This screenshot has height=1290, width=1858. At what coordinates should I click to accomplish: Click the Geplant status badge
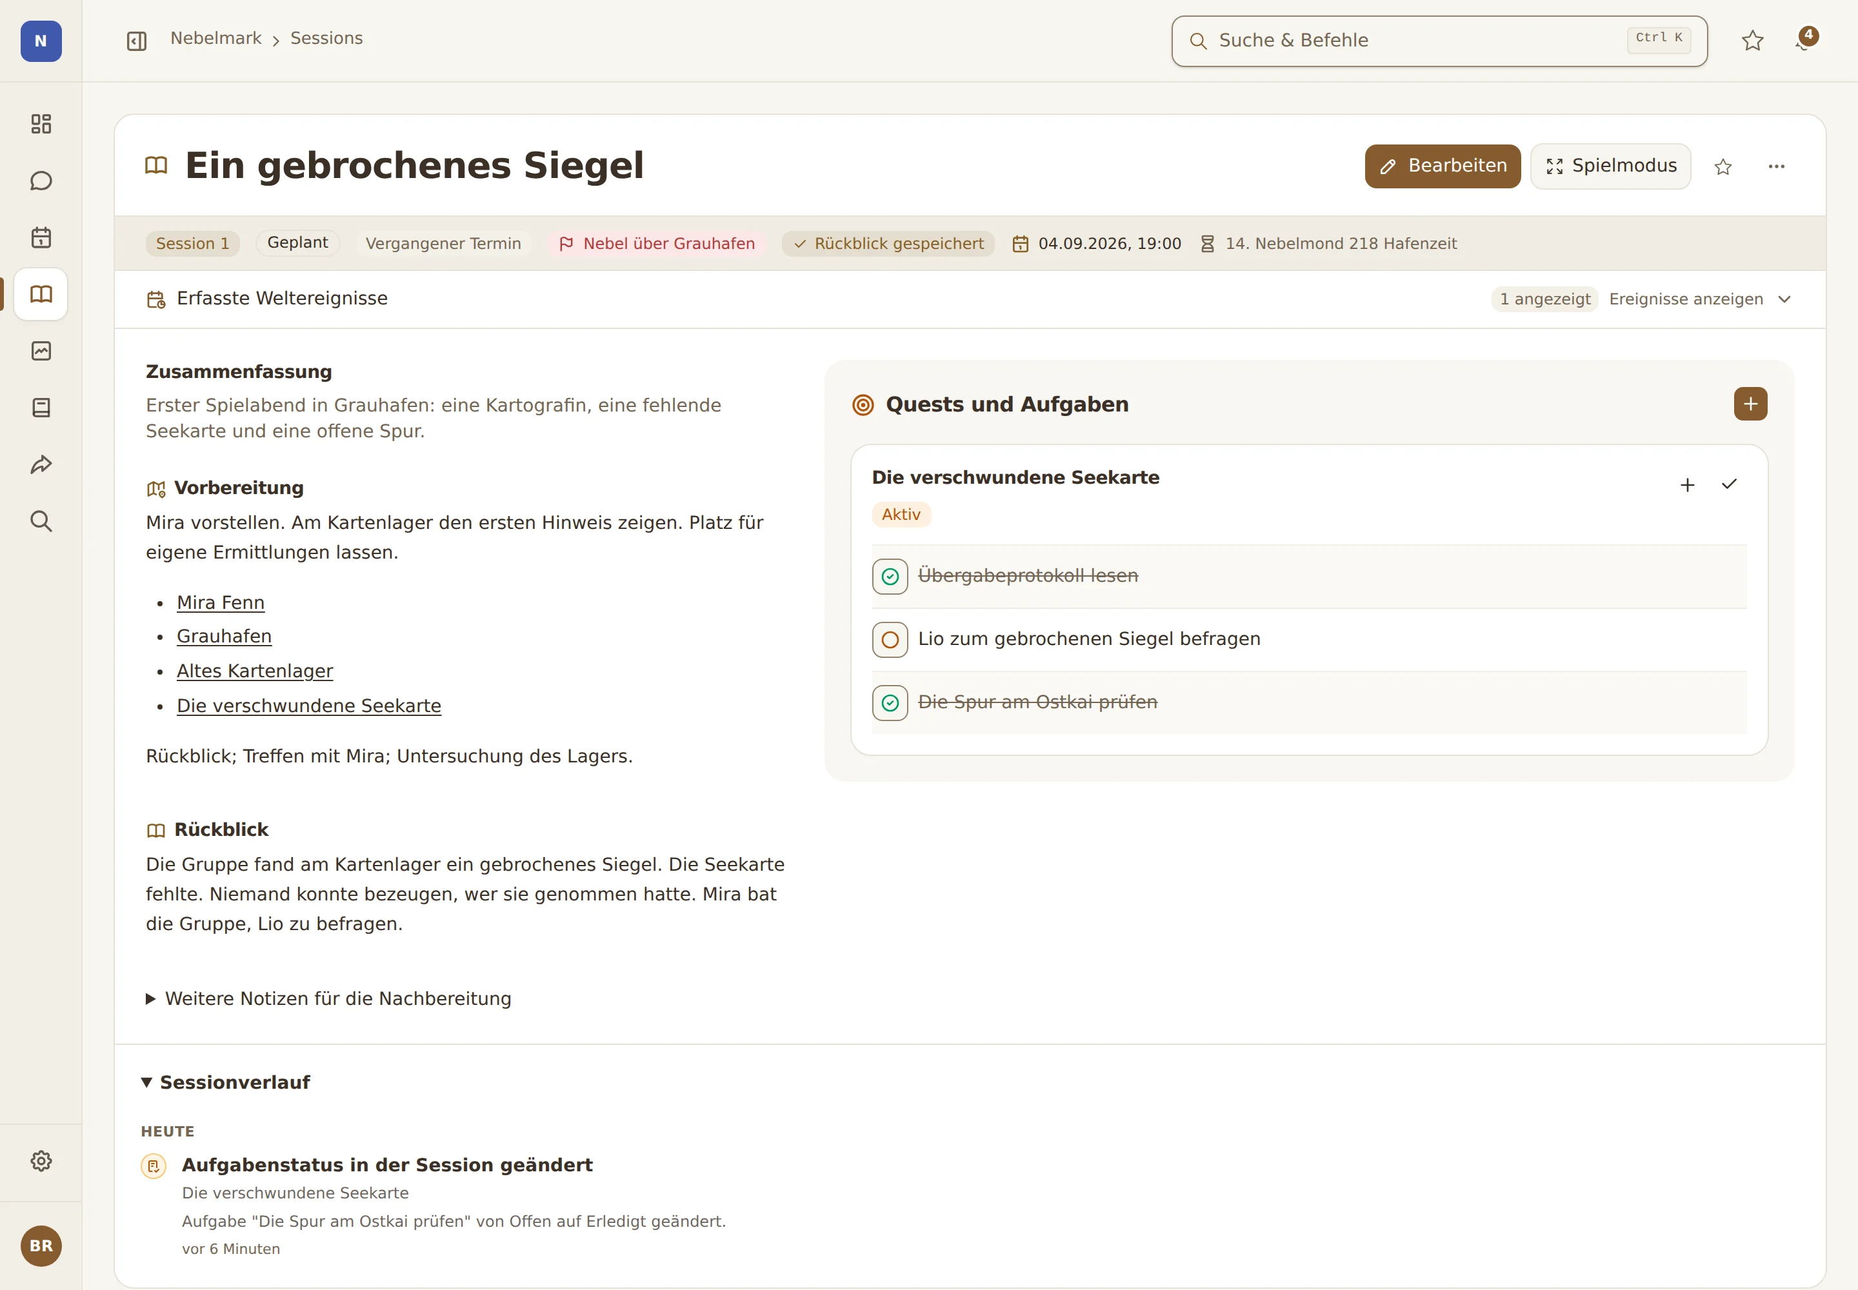click(x=297, y=243)
